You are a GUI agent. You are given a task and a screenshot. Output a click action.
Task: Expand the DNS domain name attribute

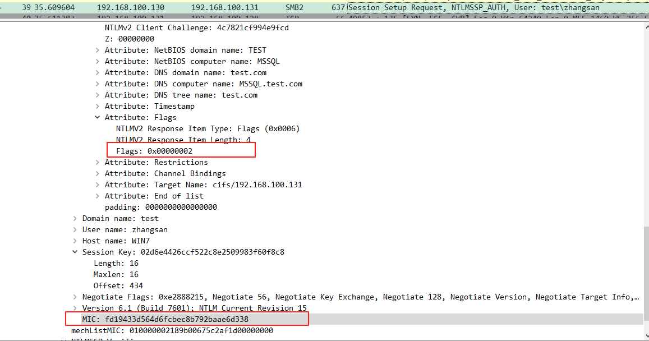tap(98, 72)
